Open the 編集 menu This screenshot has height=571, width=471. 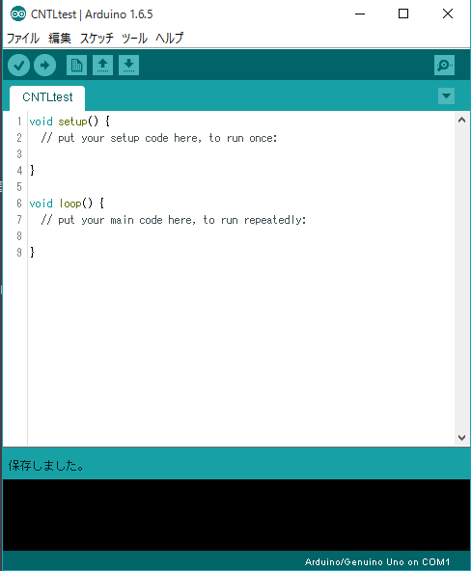60,38
